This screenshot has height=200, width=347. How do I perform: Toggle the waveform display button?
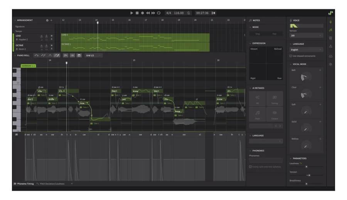72,55
